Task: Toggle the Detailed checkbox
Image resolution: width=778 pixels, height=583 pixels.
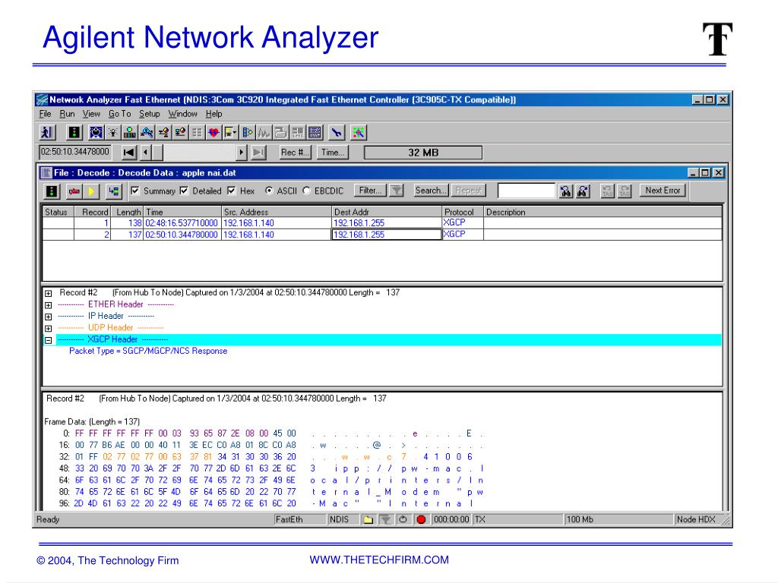Action: (x=184, y=191)
